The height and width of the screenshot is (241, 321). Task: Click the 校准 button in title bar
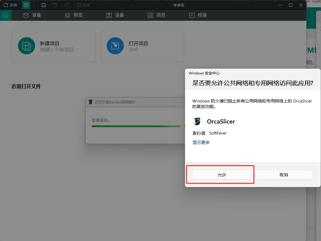click(x=83, y=5)
